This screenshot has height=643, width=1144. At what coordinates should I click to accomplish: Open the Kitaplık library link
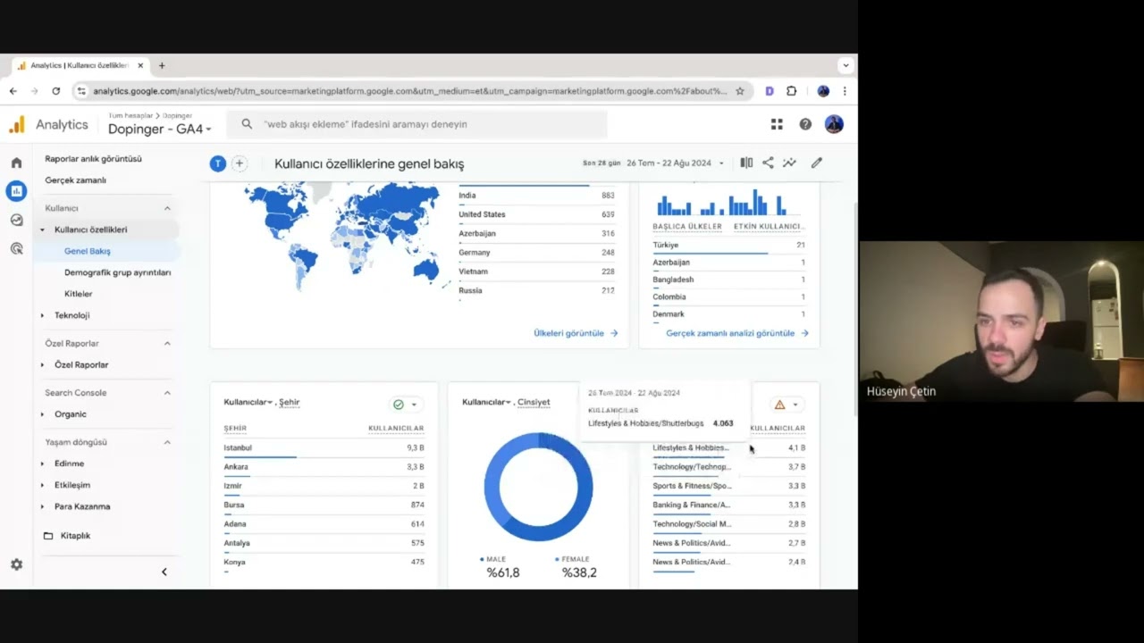(75, 536)
